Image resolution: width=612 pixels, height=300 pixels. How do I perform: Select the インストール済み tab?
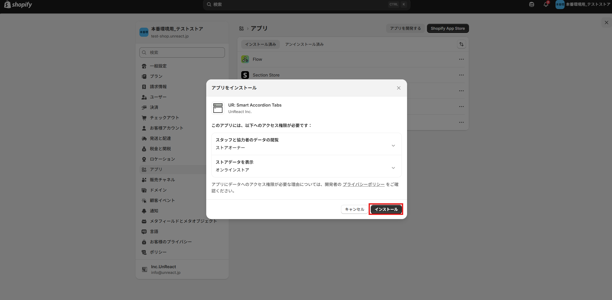click(260, 44)
